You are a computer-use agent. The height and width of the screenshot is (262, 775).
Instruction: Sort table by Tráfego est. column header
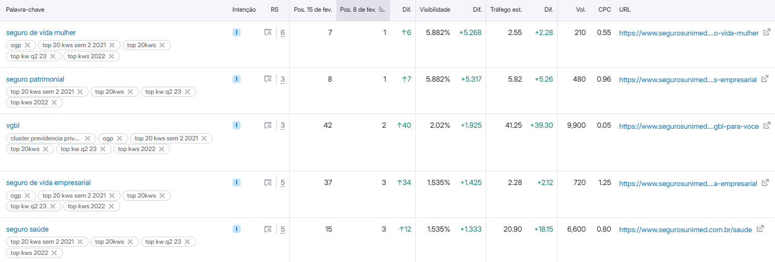(506, 10)
